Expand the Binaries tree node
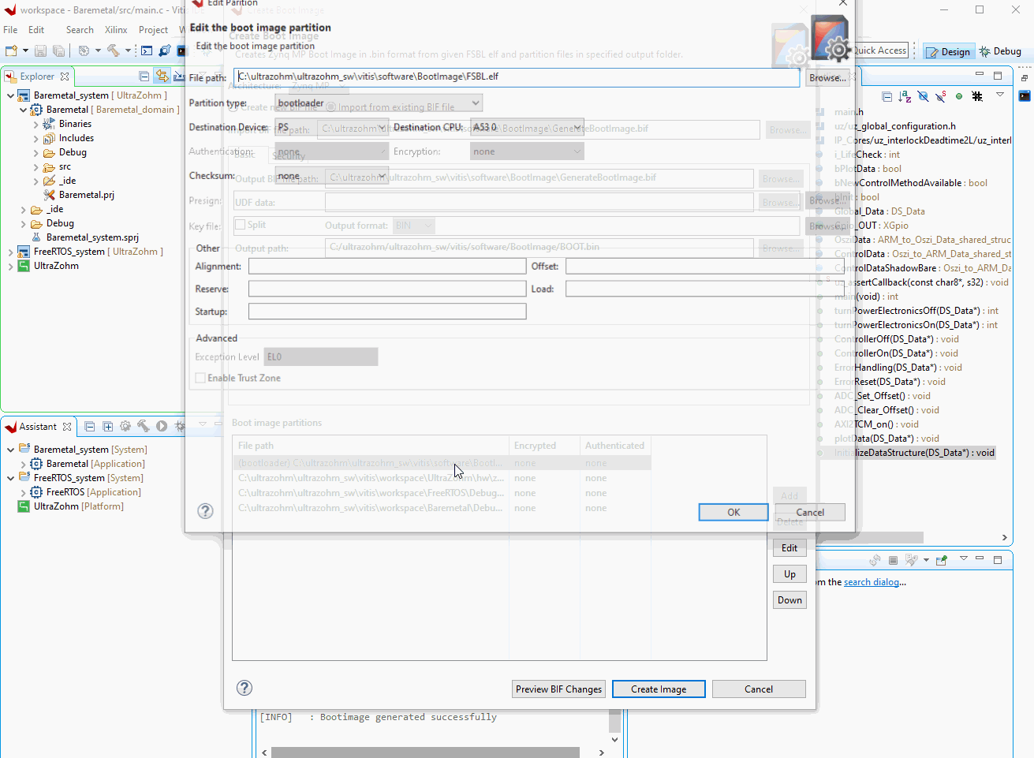This screenshot has height=758, width=1034. (x=36, y=125)
